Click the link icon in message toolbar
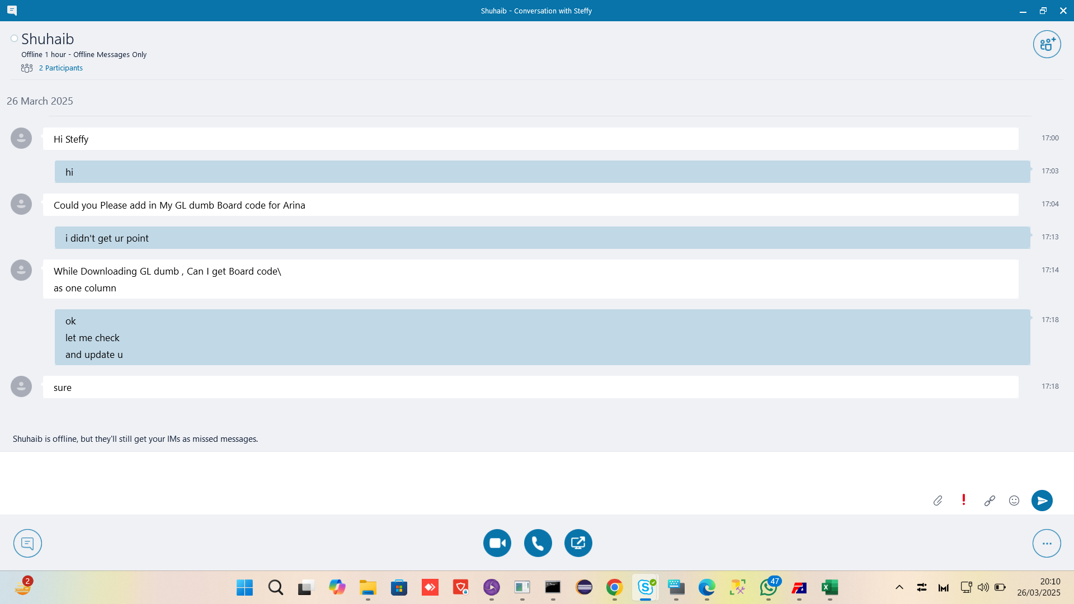 (x=990, y=501)
